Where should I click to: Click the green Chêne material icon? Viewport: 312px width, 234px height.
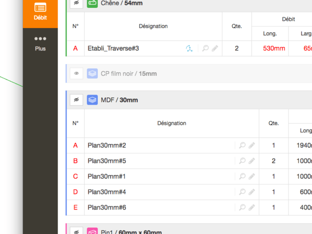click(92, 3)
